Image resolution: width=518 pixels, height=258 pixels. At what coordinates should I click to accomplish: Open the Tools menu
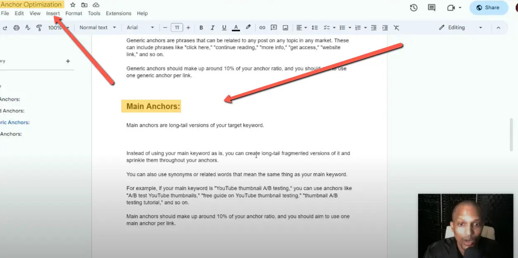click(94, 13)
